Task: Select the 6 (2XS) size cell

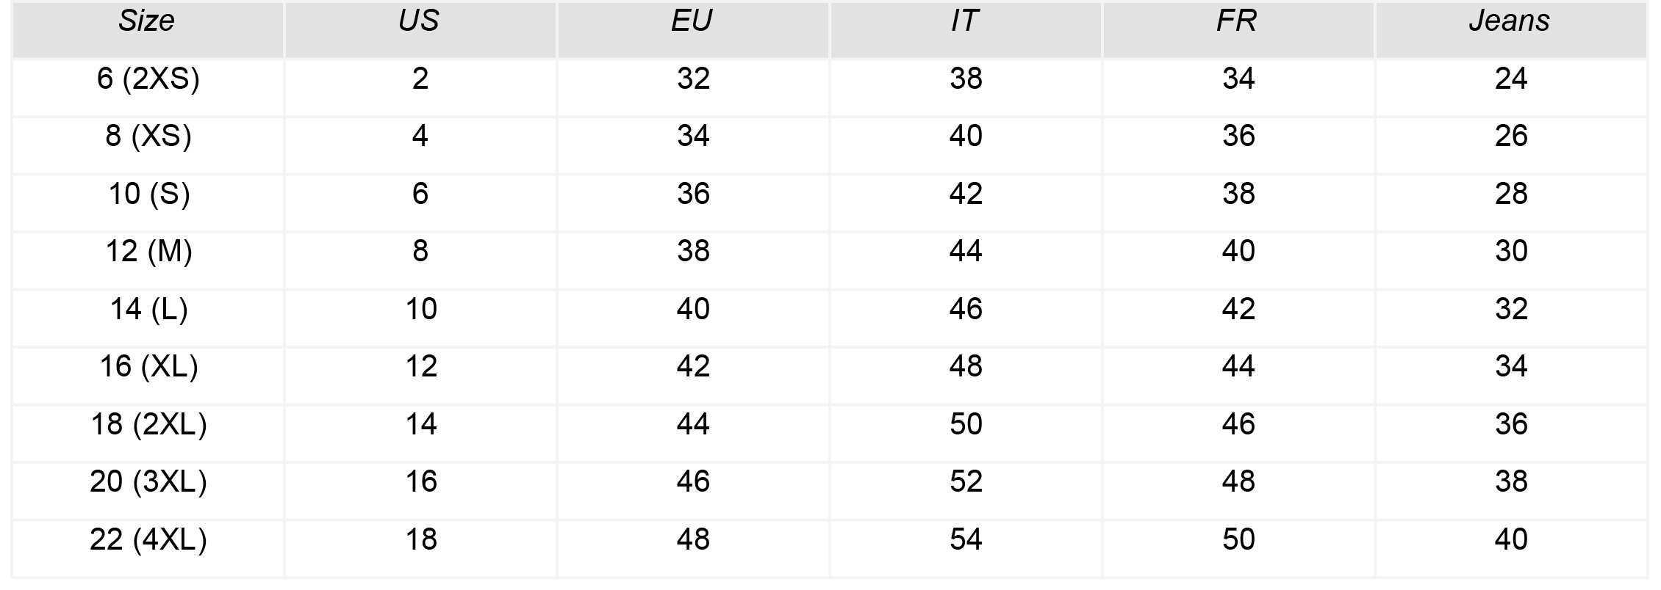Action: pyautogui.click(x=148, y=88)
